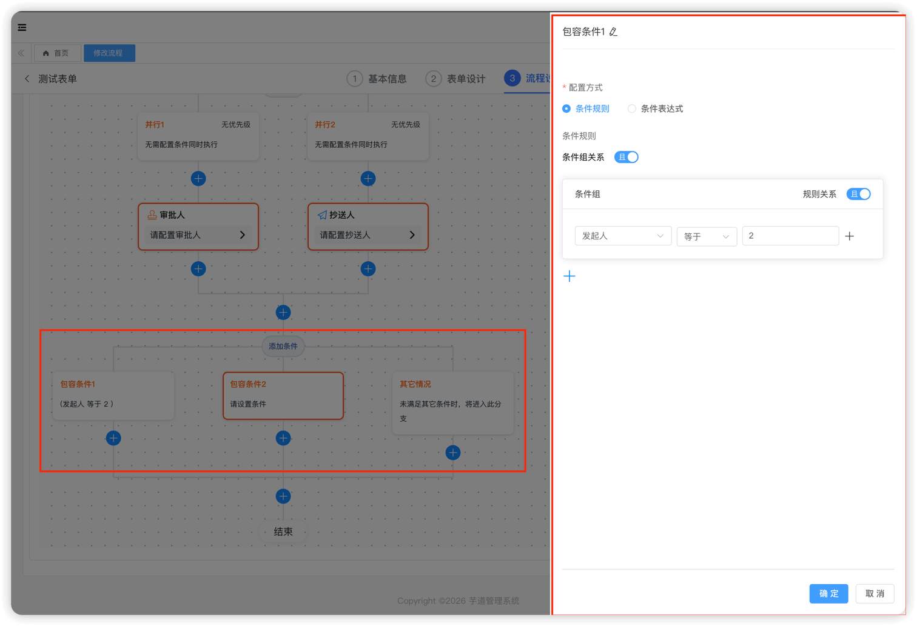Click the plus icon to add rule row

click(849, 236)
